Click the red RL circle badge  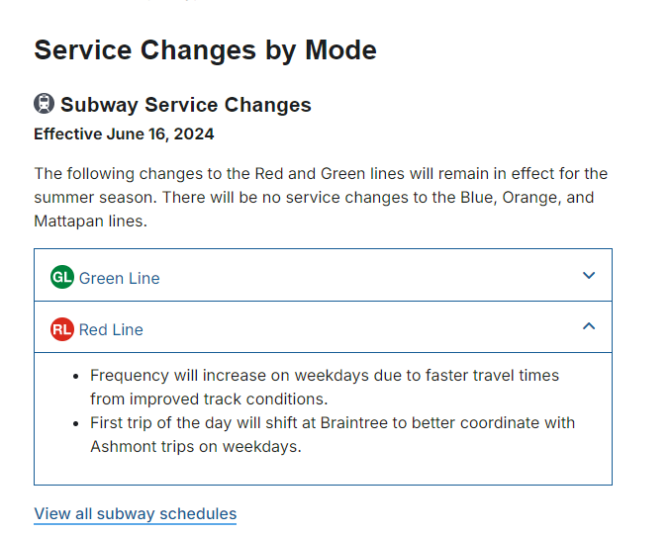click(62, 329)
